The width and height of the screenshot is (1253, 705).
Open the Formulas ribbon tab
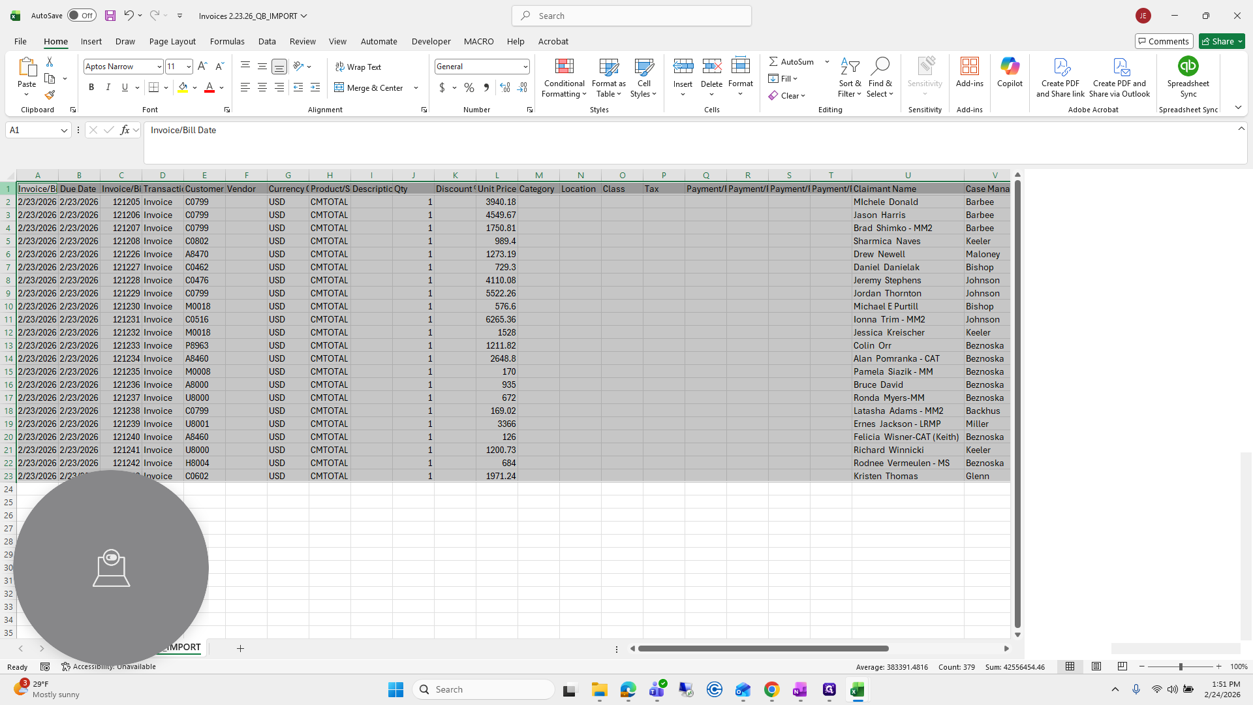[227, 41]
